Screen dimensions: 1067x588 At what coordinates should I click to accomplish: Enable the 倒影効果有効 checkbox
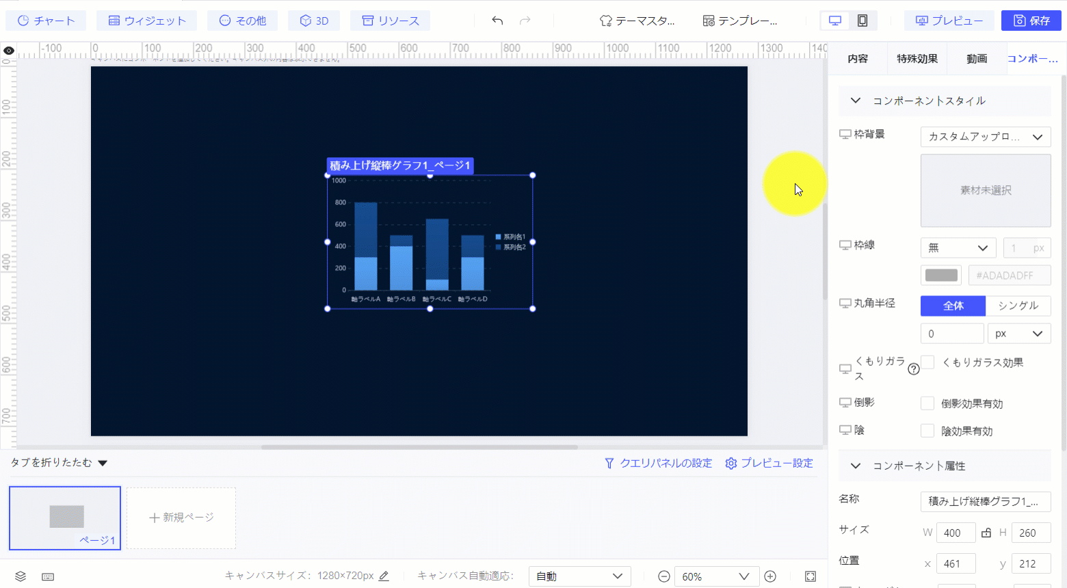click(x=927, y=403)
